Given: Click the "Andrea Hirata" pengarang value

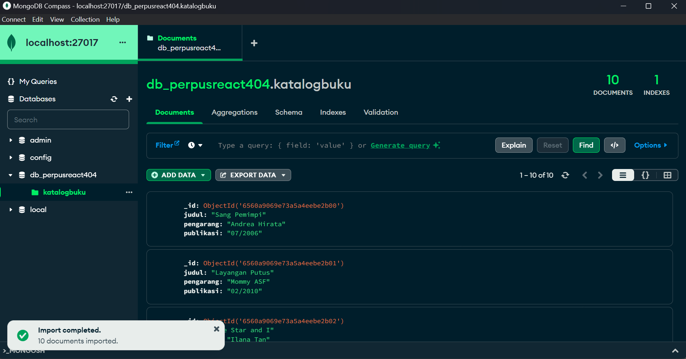Looking at the screenshot, I should (x=256, y=224).
